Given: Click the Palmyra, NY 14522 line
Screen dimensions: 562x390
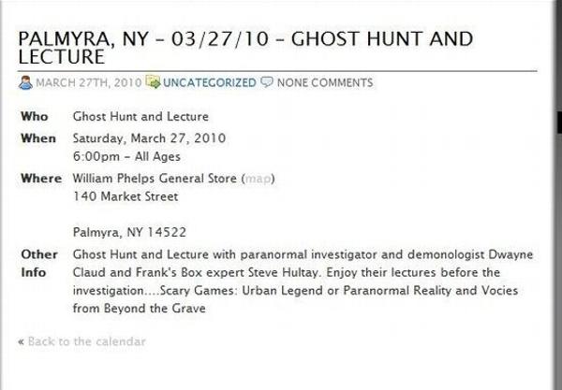Looking at the screenshot, I should [x=129, y=232].
